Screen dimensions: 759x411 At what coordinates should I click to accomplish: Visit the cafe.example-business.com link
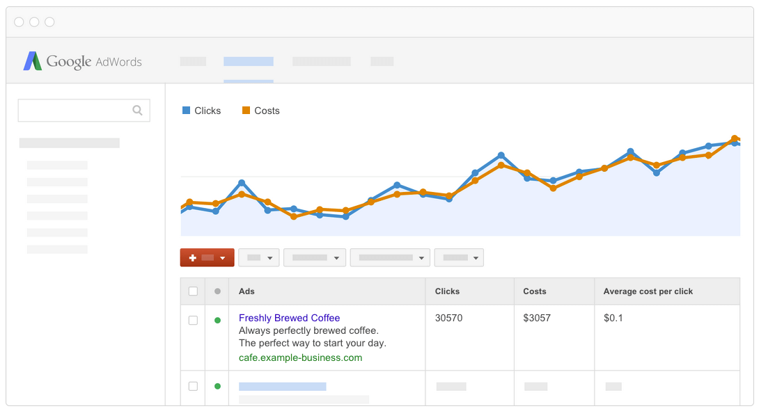click(x=300, y=357)
